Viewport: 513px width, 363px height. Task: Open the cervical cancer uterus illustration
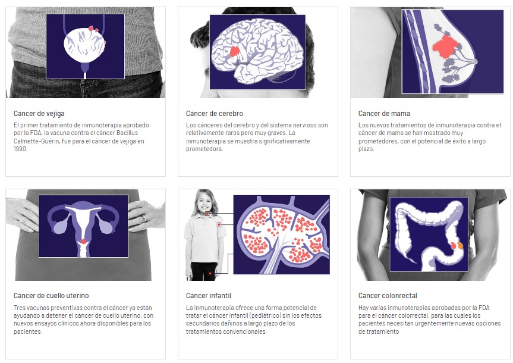pyautogui.click(x=86, y=235)
